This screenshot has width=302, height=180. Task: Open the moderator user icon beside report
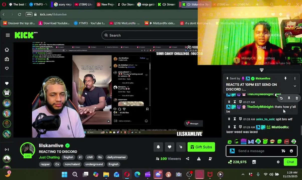pos(210,159)
